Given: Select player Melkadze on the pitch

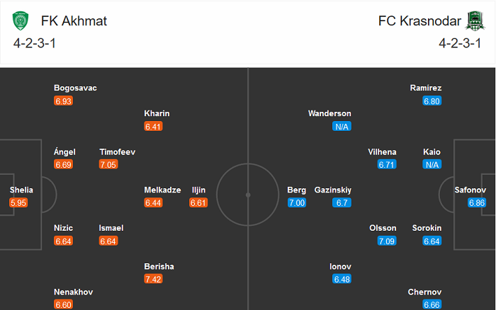Looking at the screenshot, I should (162, 190).
